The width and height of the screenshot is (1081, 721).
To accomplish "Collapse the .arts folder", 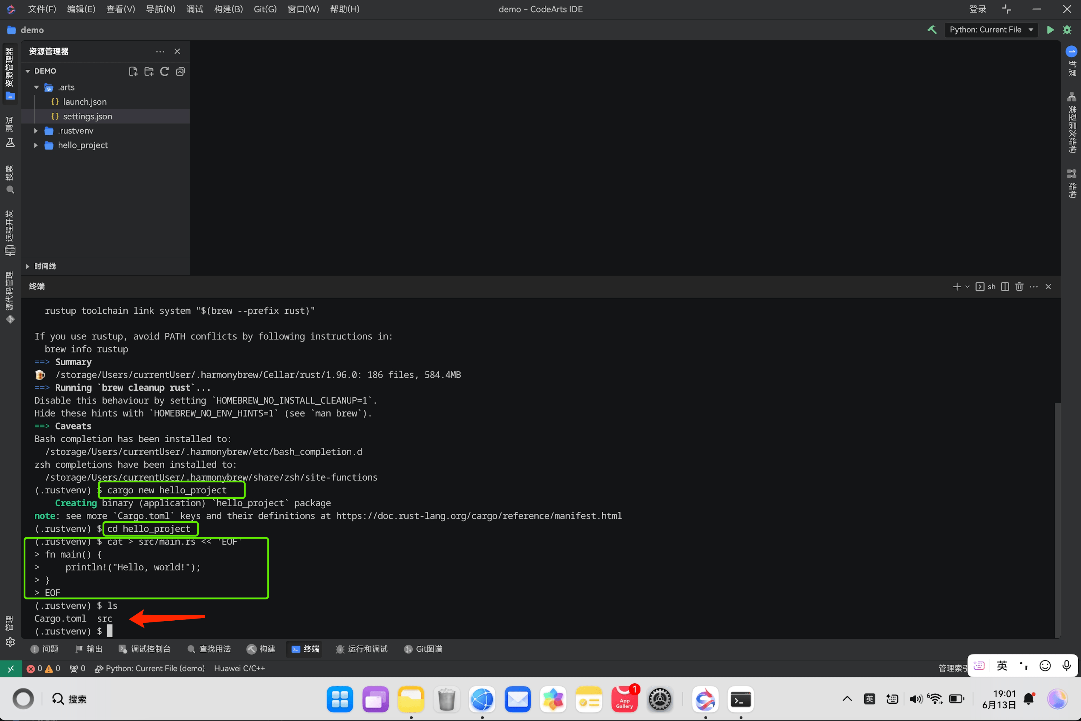I will click(36, 88).
